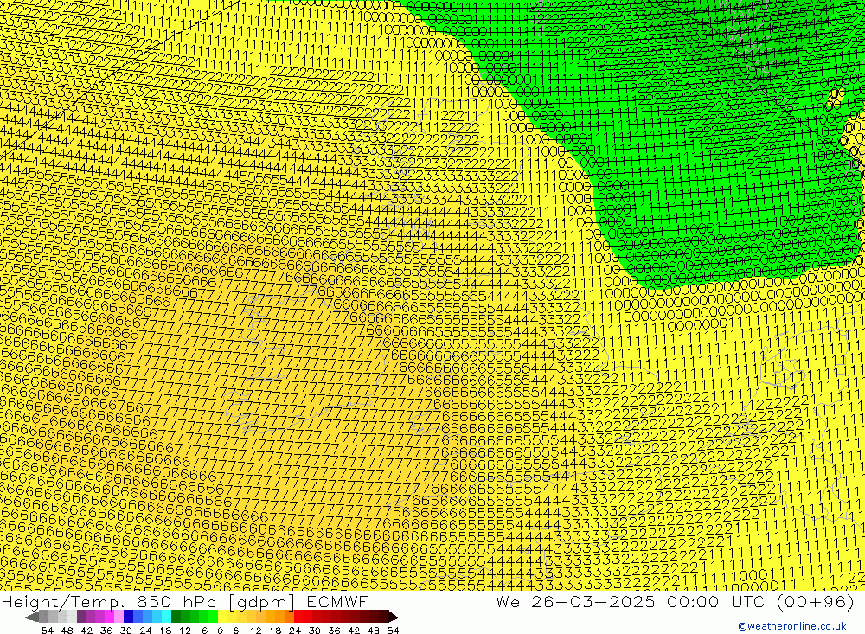Image resolution: width=865 pixels, height=634 pixels.
Task: Click the legend value 36
Action: pos(334,631)
